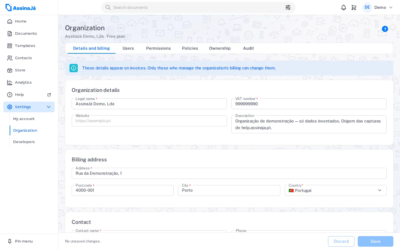Viewport: 400px width, 250px height.
Task: Click the Templates icon in sidebar
Action: pyautogui.click(x=10, y=46)
